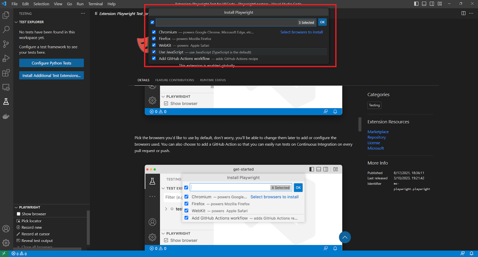Open Testing panel Views and More Actions
This screenshot has width=478, height=257.
point(83,13)
